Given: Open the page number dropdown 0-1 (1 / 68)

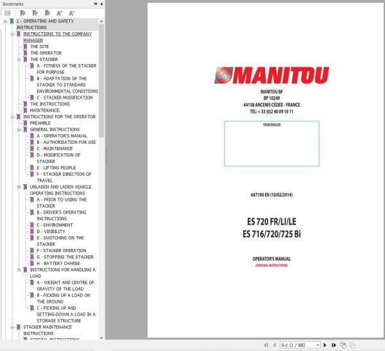Looking at the screenshot, I should [318, 345].
